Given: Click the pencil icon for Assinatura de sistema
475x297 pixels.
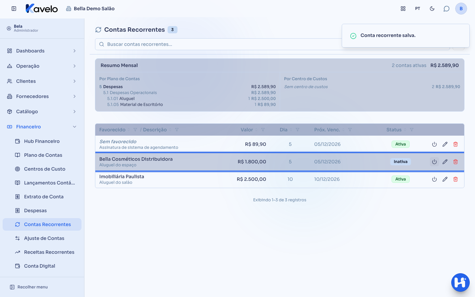Looking at the screenshot, I should point(445,144).
